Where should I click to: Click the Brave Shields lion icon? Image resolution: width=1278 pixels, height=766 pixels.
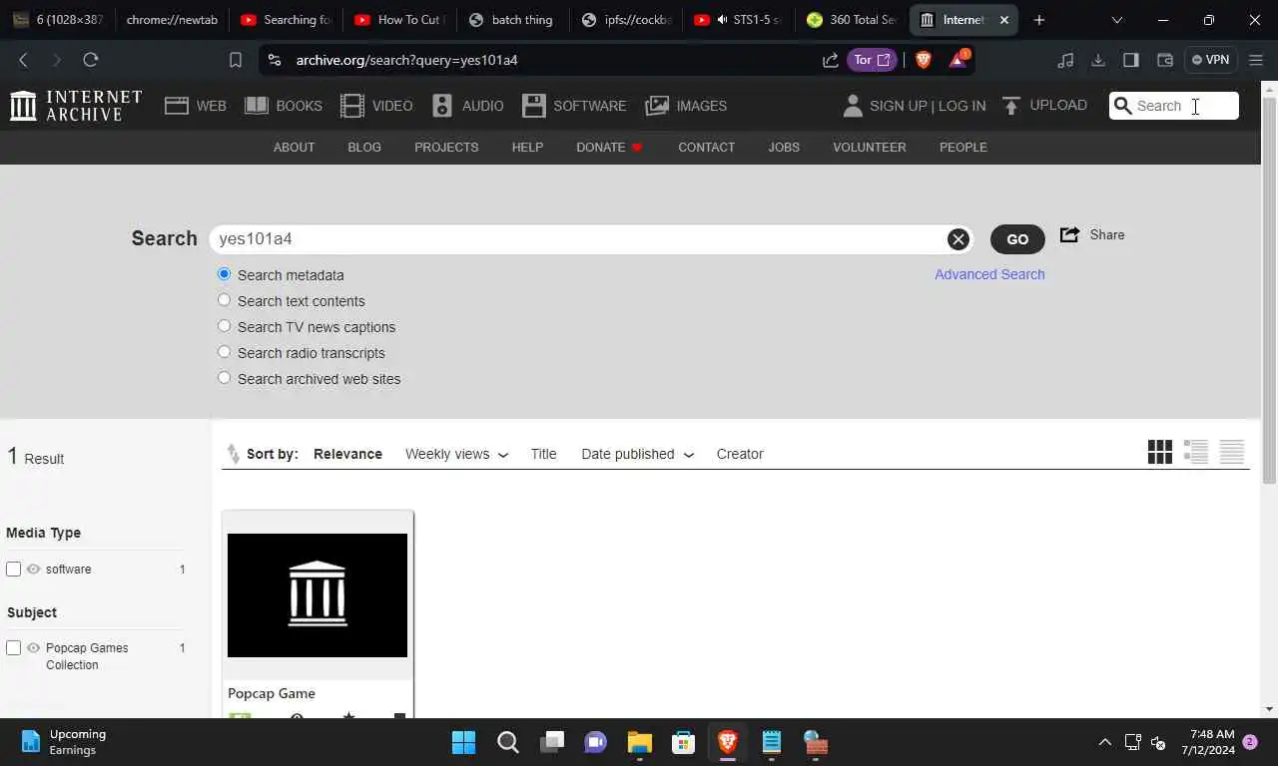[x=924, y=60]
